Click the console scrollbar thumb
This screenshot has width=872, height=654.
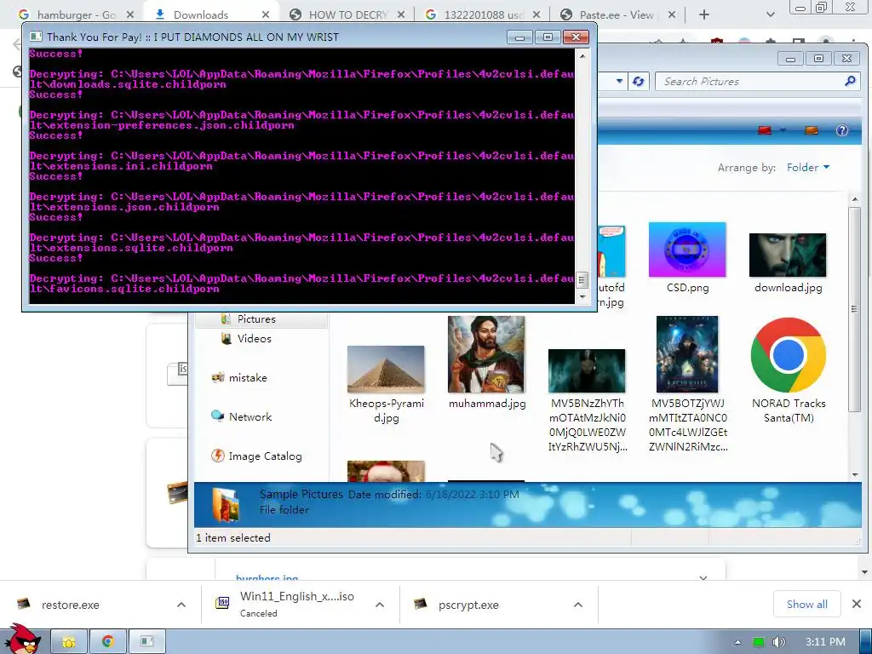[582, 280]
